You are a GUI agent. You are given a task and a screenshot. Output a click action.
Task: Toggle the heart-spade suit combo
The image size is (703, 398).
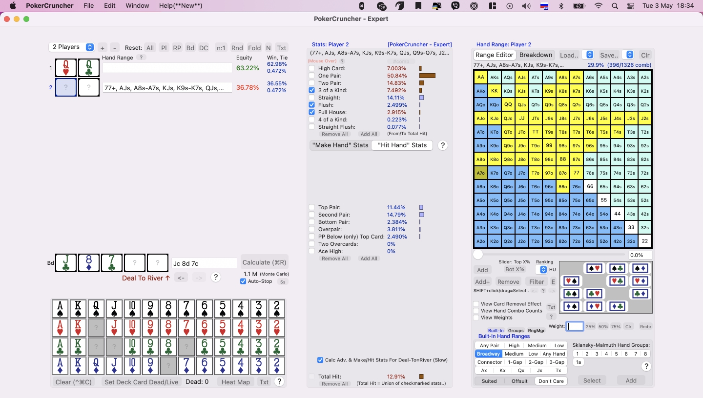[x=571, y=281]
